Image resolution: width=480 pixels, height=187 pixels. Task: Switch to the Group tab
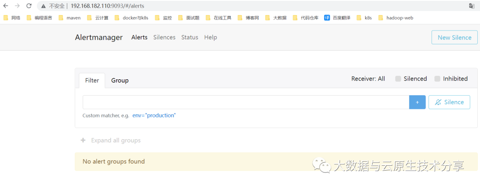pyautogui.click(x=120, y=81)
